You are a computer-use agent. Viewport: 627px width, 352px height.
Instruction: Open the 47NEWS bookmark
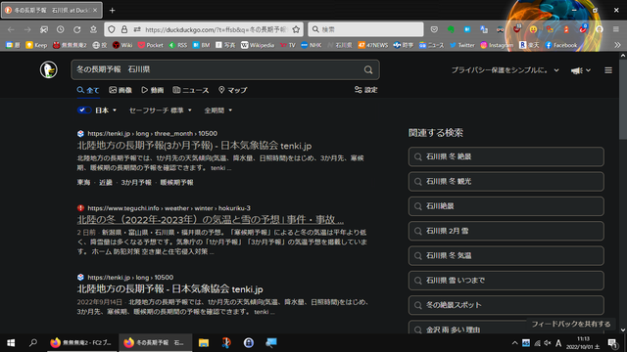point(372,45)
